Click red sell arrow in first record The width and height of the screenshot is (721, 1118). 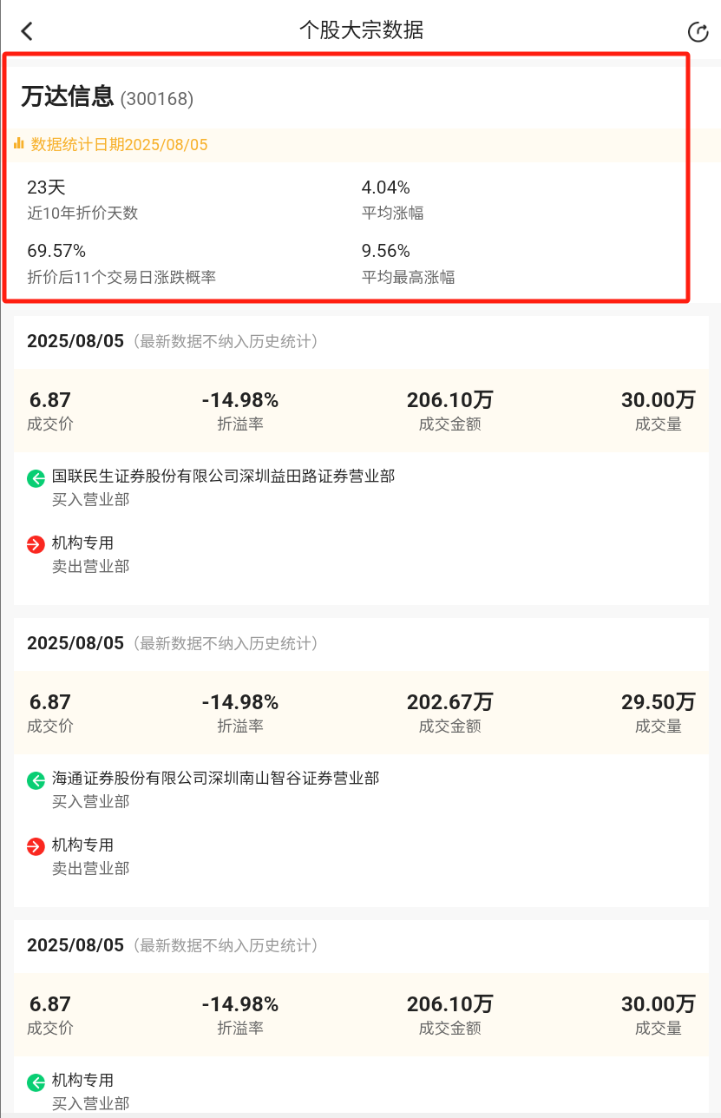(36, 544)
